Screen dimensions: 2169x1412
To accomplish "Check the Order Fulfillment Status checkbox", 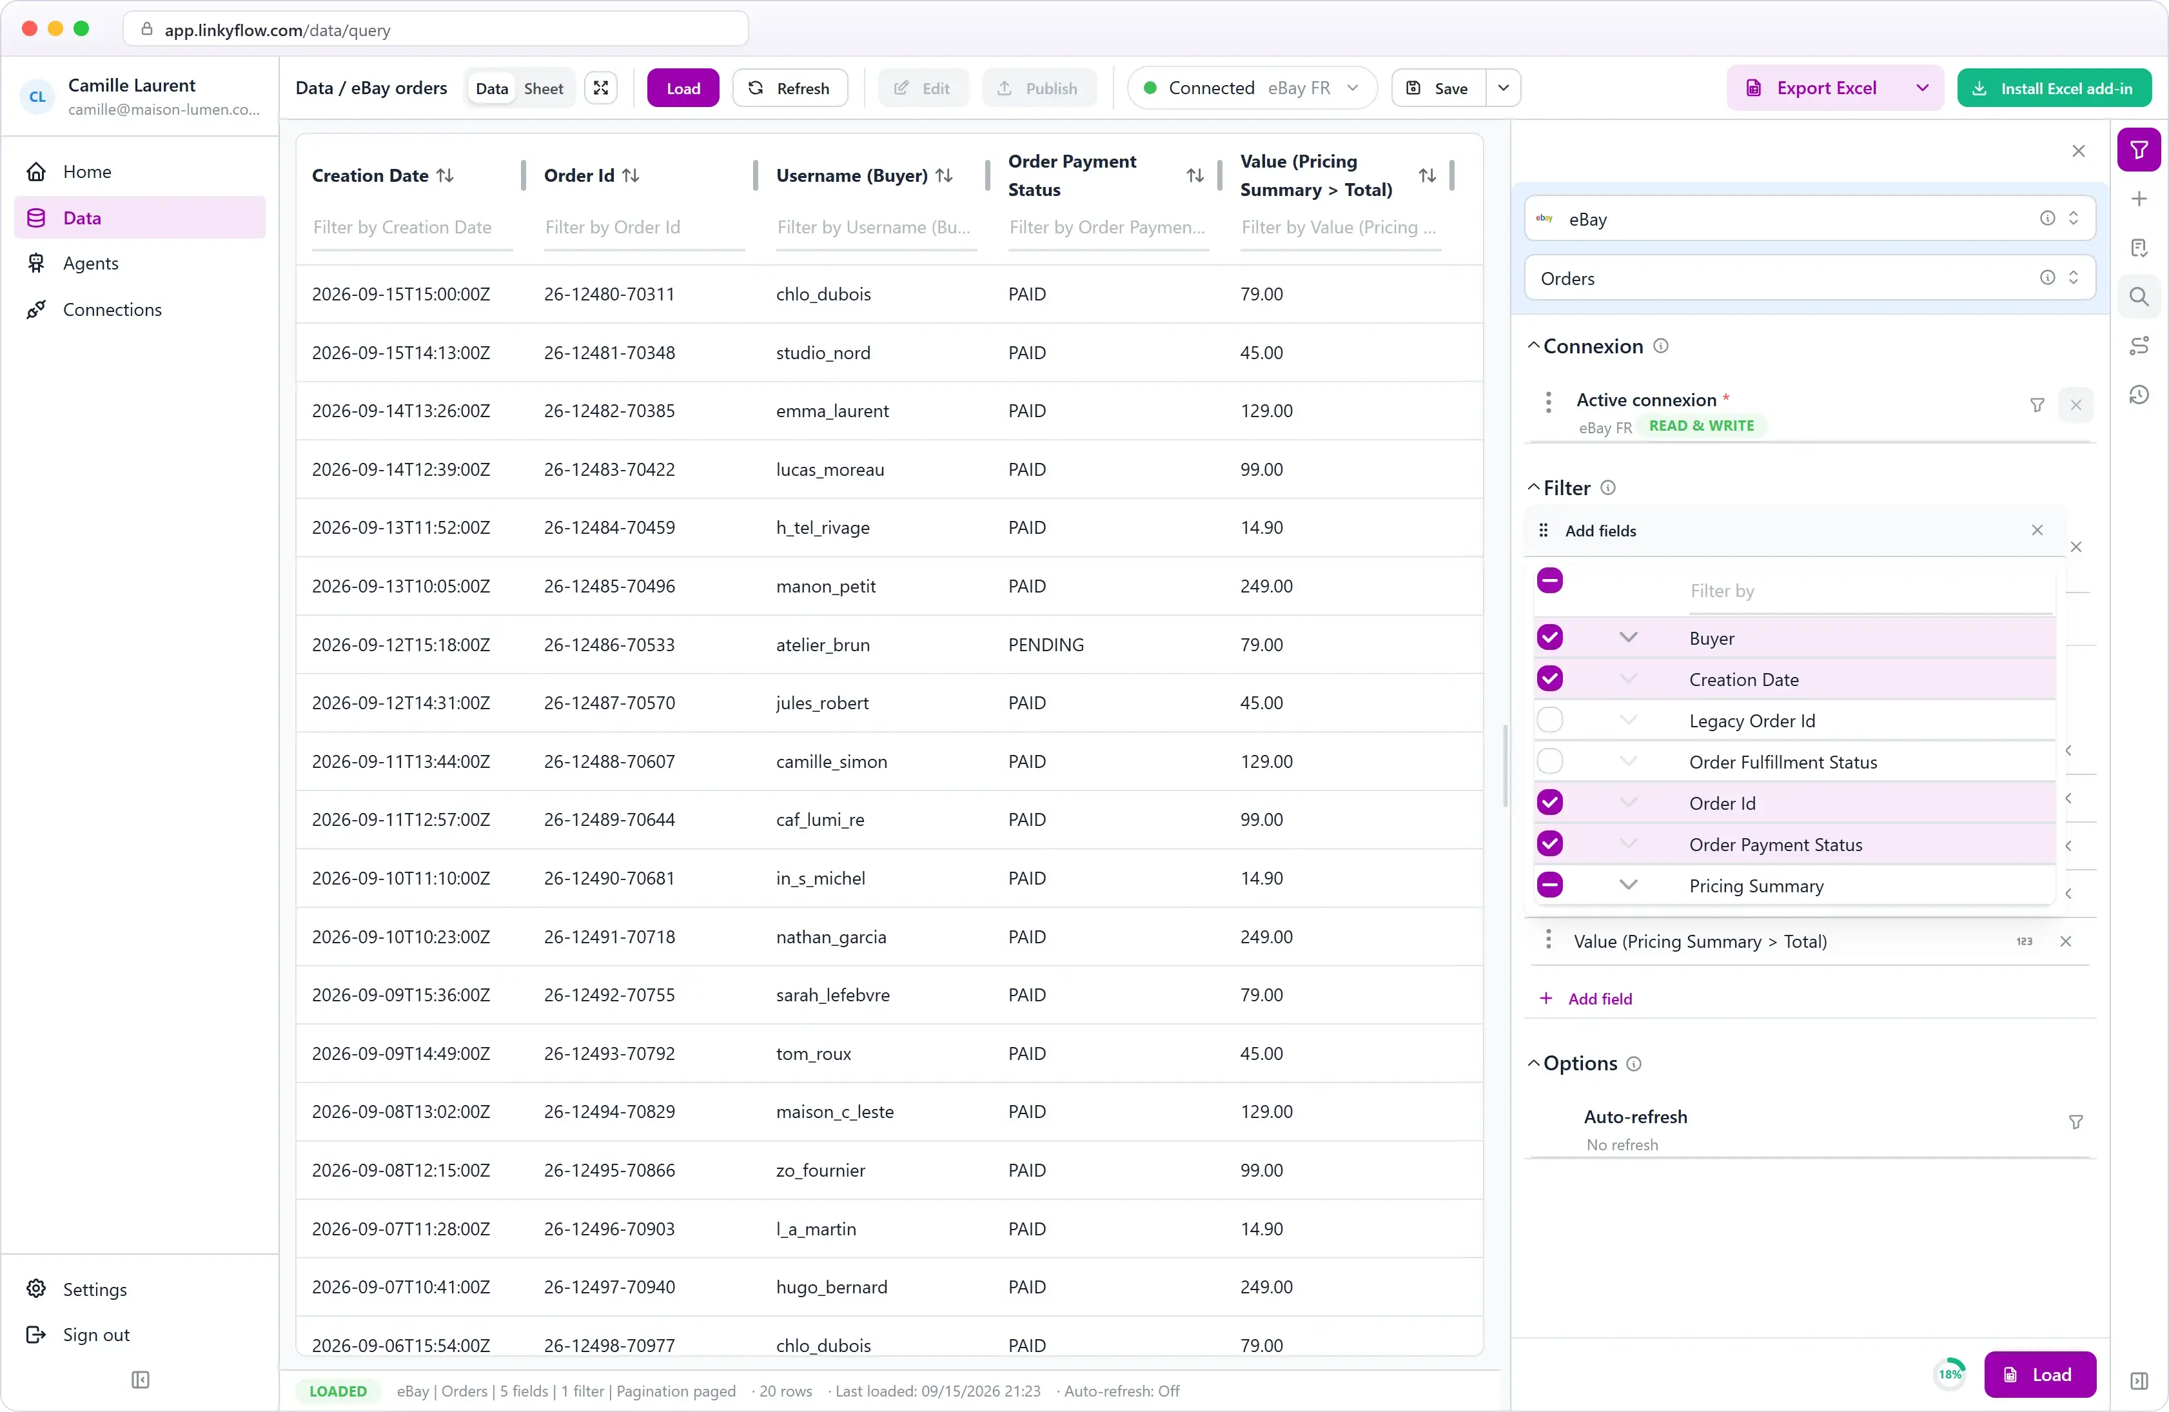I will coord(1549,761).
